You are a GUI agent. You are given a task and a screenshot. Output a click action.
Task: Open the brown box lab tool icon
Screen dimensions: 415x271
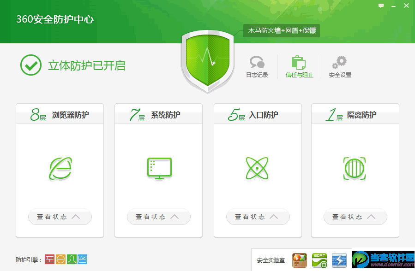pyautogui.click(x=299, y=260)
